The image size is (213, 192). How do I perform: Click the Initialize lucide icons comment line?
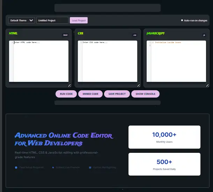(166, 42)
